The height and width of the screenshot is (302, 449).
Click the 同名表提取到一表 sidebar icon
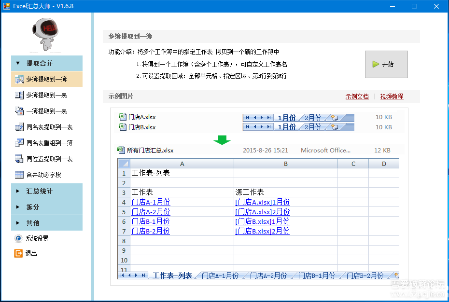click(x=19, y=127)
